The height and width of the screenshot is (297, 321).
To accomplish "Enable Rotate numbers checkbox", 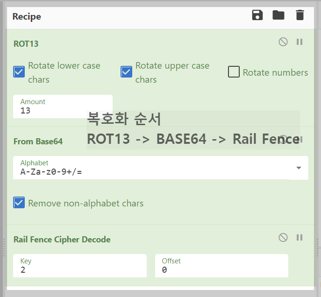I will [x=234, y=72].
